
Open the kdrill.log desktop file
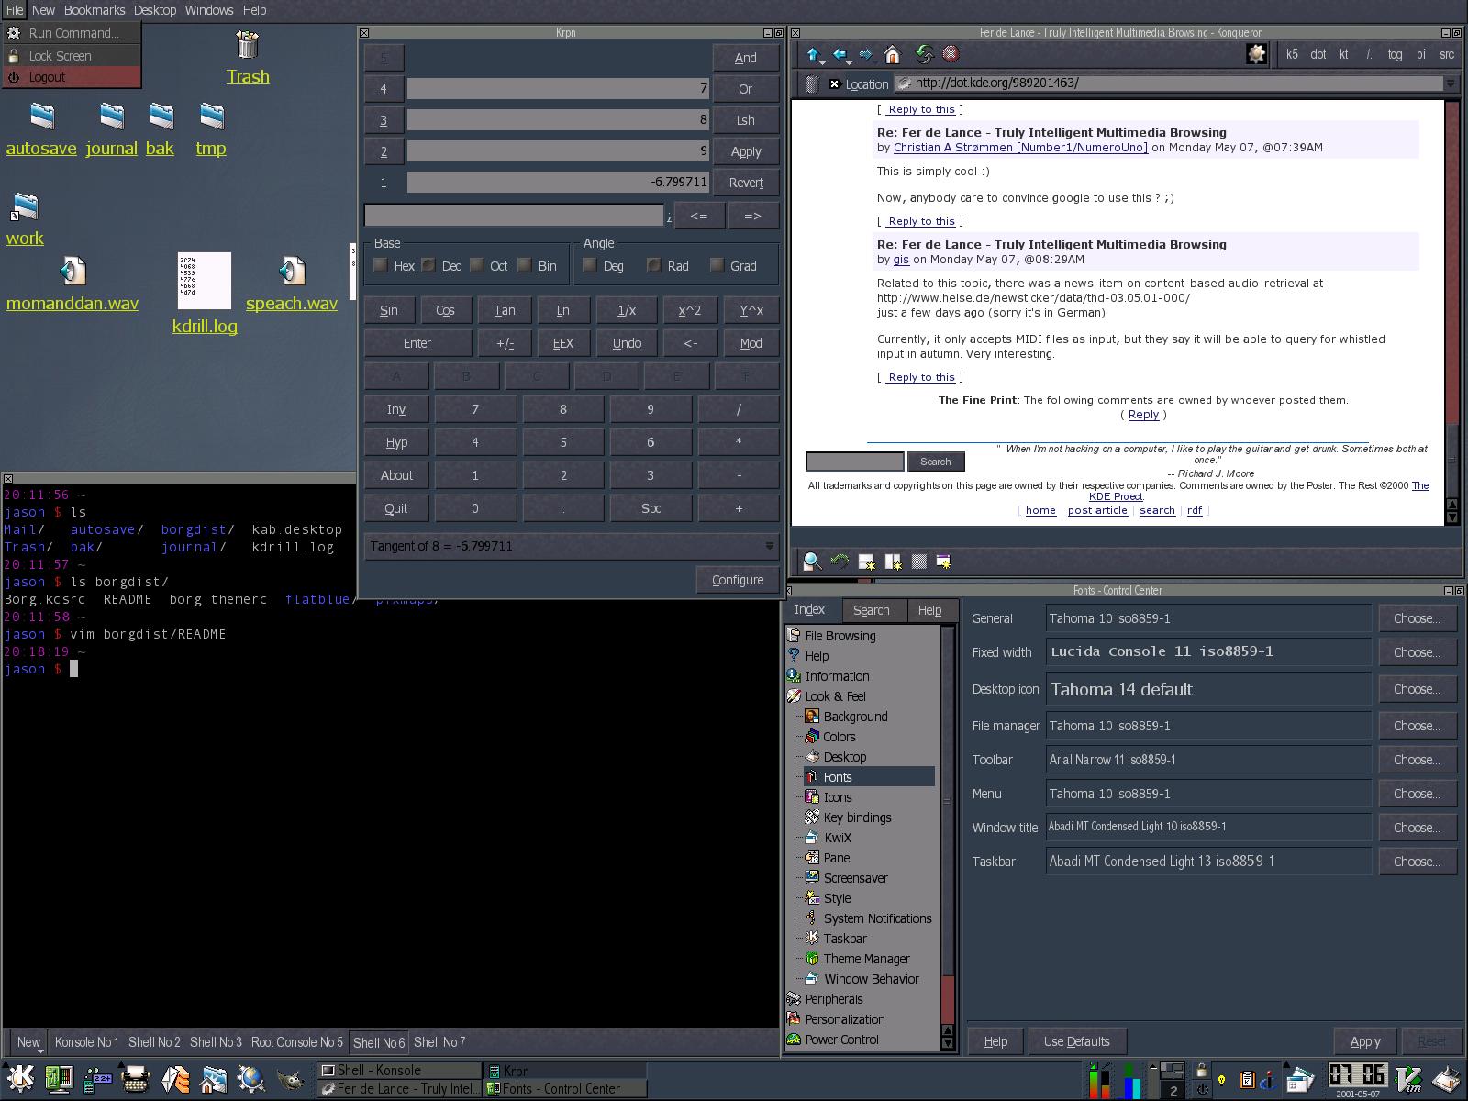(205, 294)
